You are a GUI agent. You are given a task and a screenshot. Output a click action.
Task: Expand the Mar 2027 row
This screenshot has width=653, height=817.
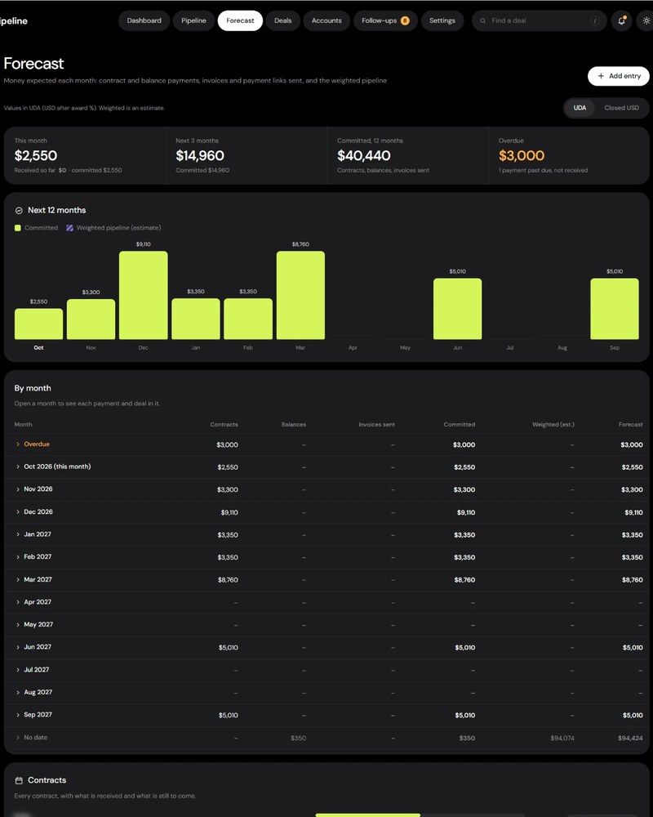326,579
